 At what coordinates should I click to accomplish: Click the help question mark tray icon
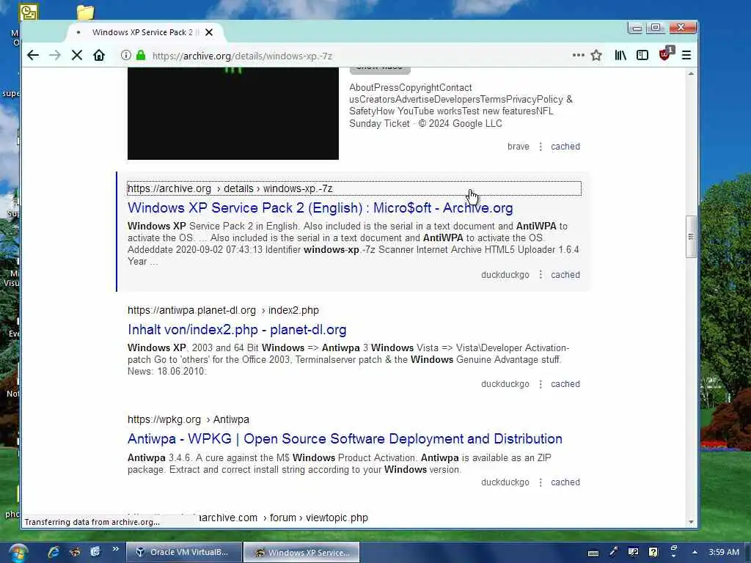coord(653,552)
